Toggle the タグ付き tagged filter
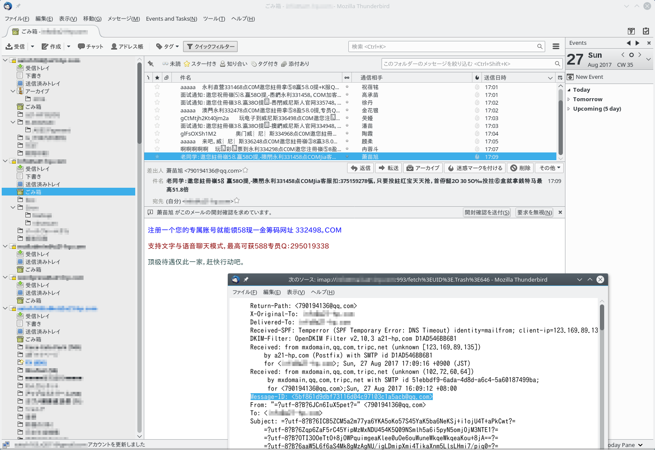 tap(264, 64)
